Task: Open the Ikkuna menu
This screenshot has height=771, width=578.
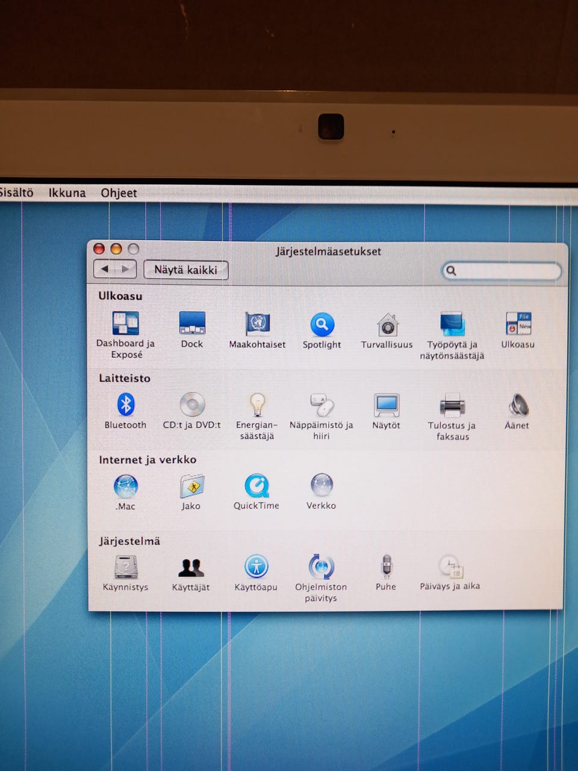Action: point(67,193)
